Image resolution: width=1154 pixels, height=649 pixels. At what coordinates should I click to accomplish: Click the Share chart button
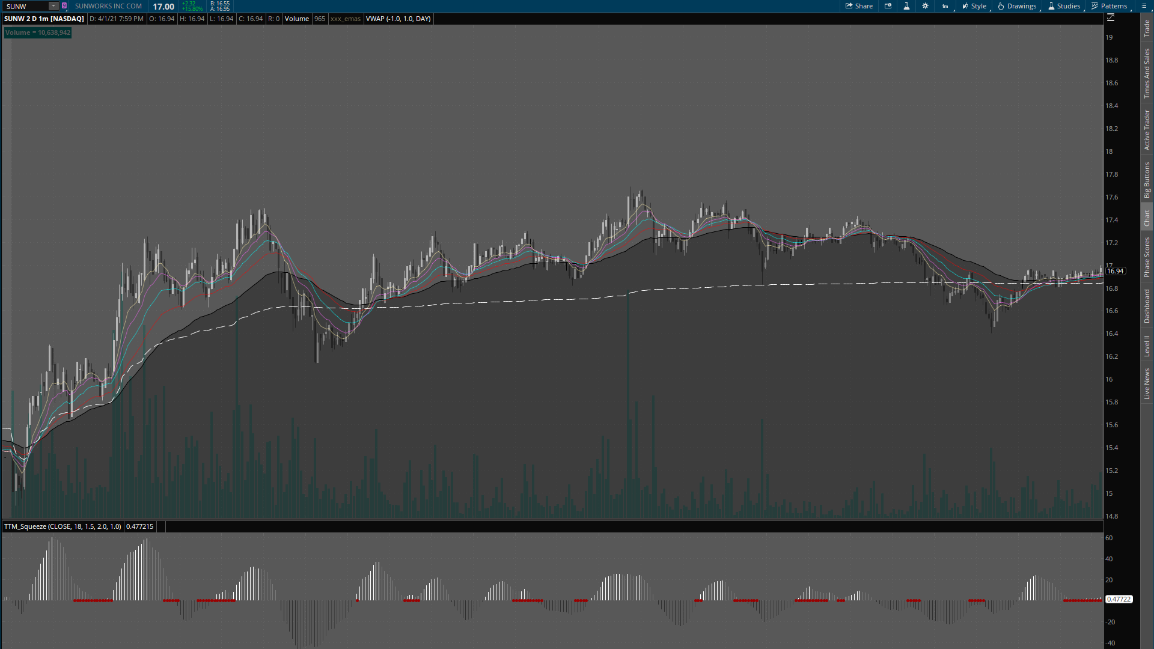pos(859,6)
